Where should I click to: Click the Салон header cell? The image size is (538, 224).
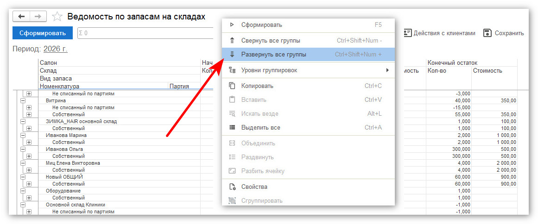click(x=119, y=63)
